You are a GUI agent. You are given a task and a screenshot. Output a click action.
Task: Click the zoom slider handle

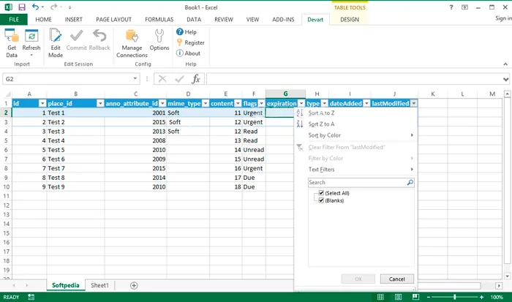(454, 297)
